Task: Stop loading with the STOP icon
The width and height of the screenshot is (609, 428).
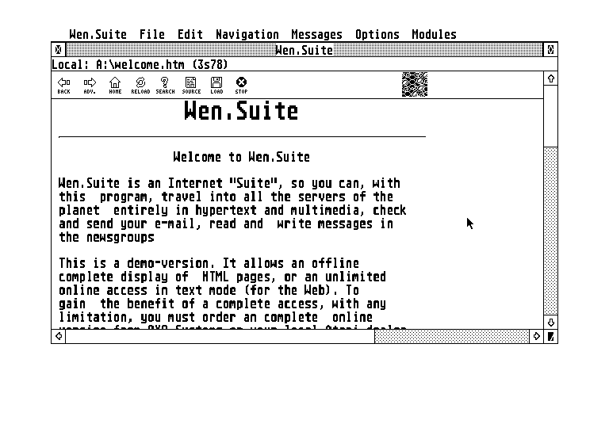Action: coord(241,85)
